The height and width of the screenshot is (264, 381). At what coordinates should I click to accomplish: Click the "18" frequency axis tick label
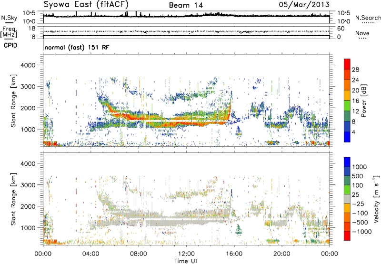(x=32, y=29)
